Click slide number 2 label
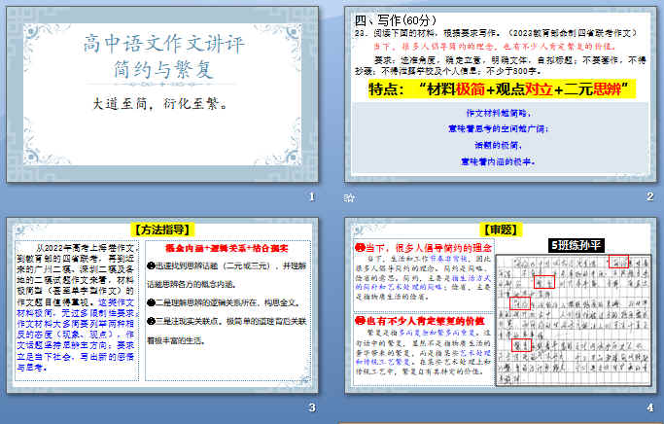 pos(650,197)
